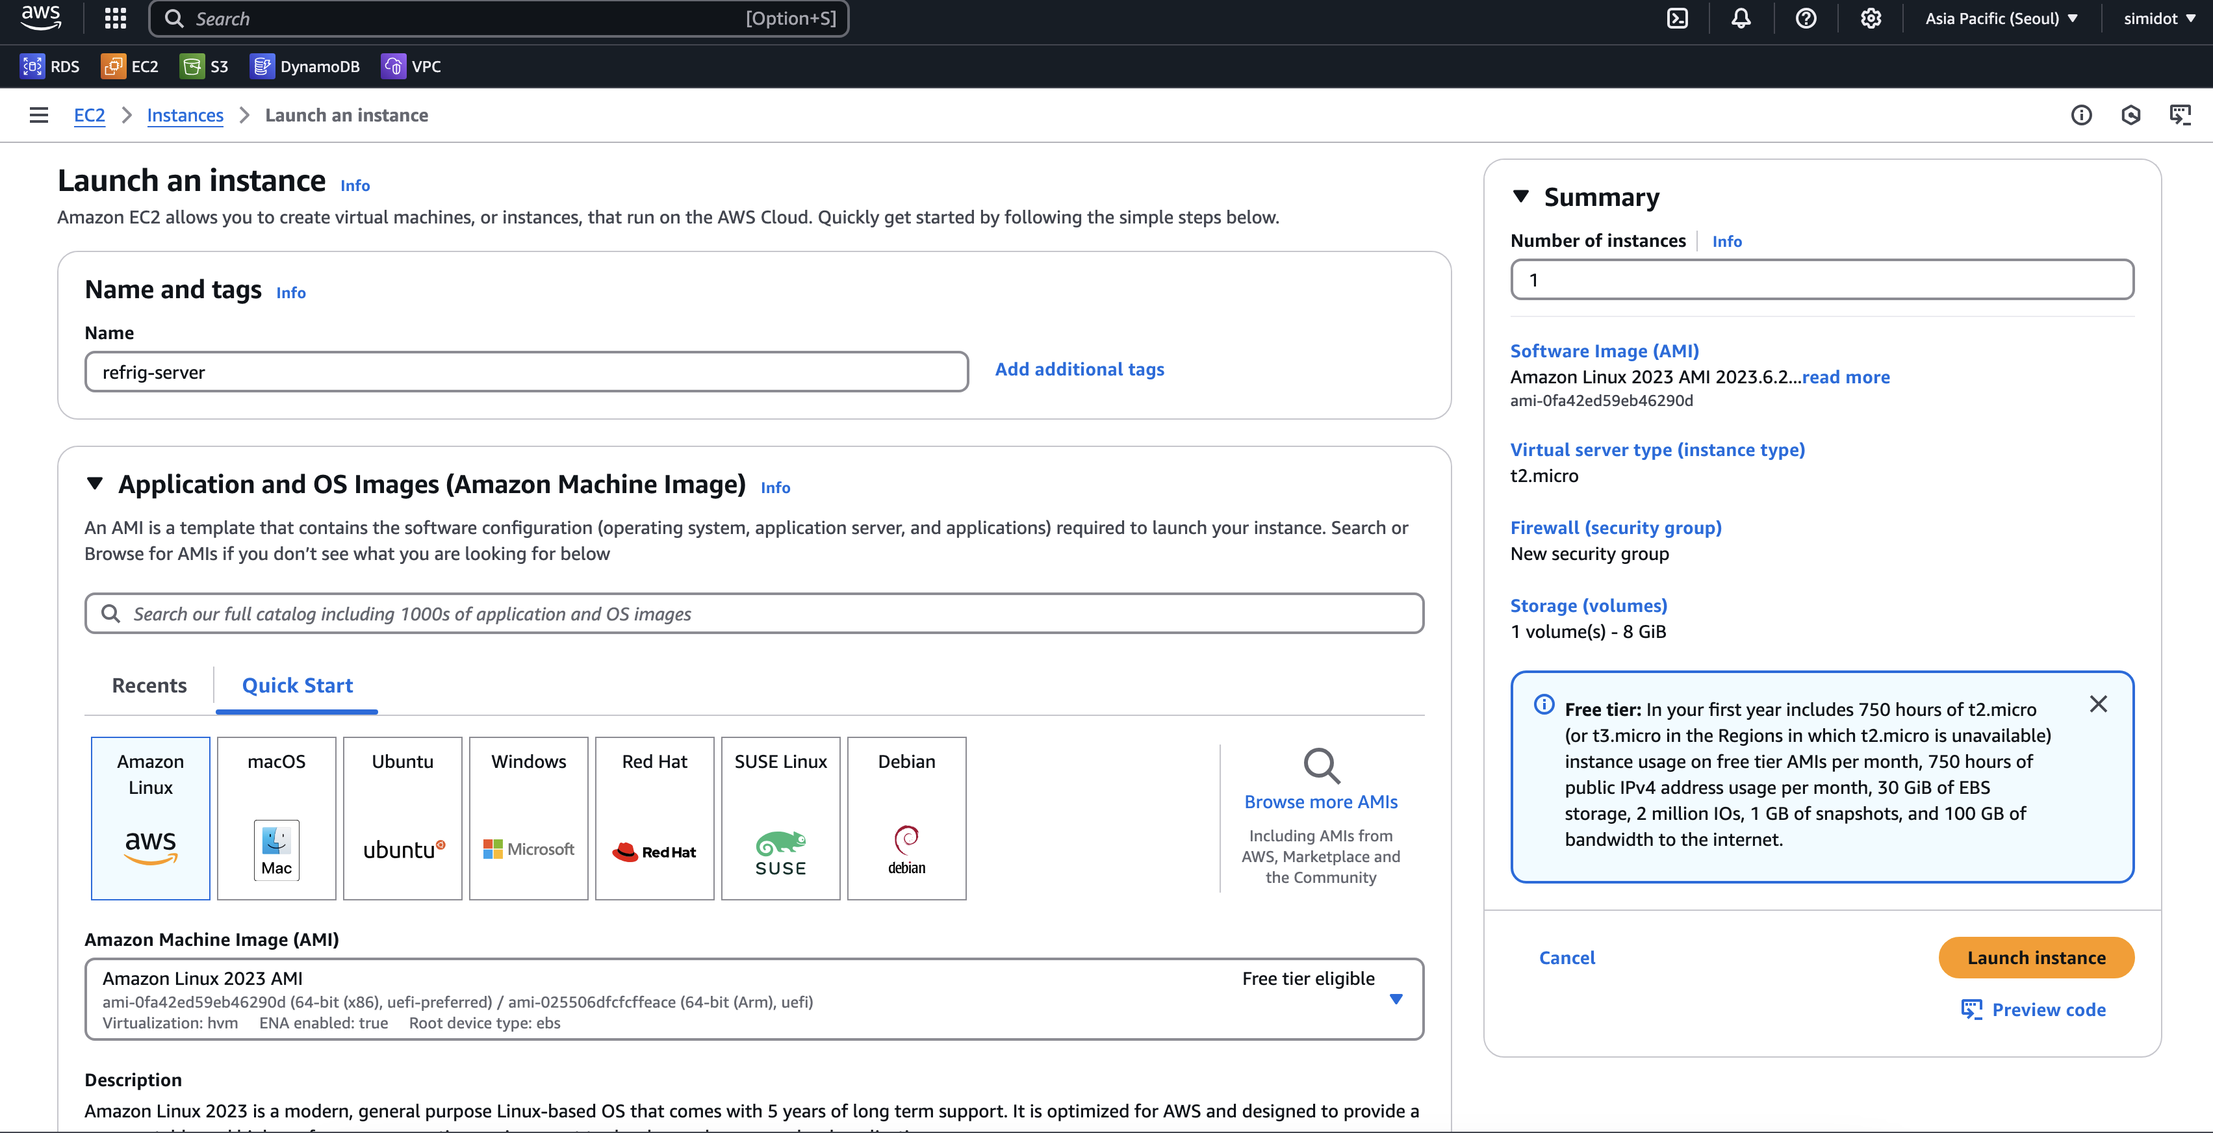Switch to the Recents tab
This screenshot has height=1133, width=2213.
[x=149, y=685]
